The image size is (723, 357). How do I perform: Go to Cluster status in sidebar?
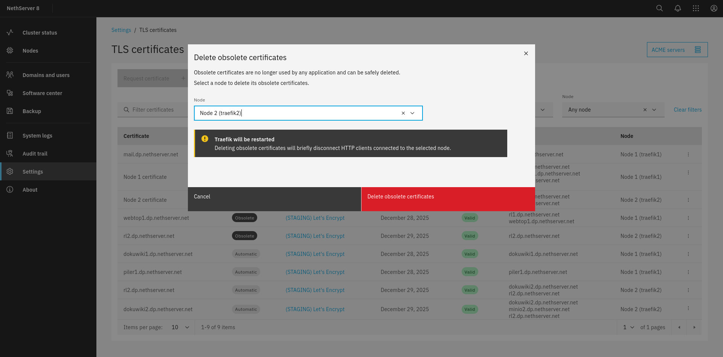40,33
